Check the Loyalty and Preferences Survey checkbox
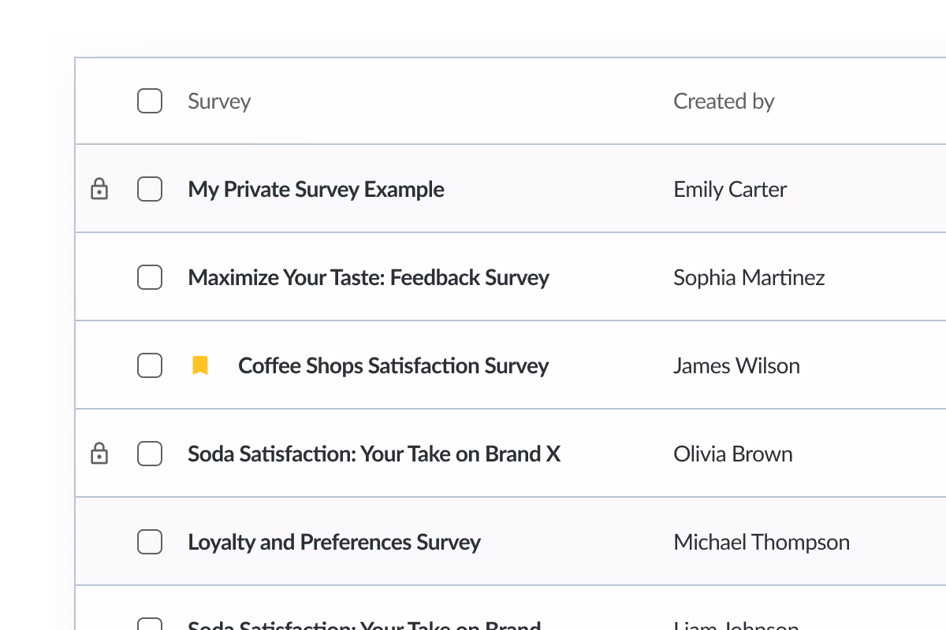This screenshot has height=630, width=946. (x=150, y=542)
